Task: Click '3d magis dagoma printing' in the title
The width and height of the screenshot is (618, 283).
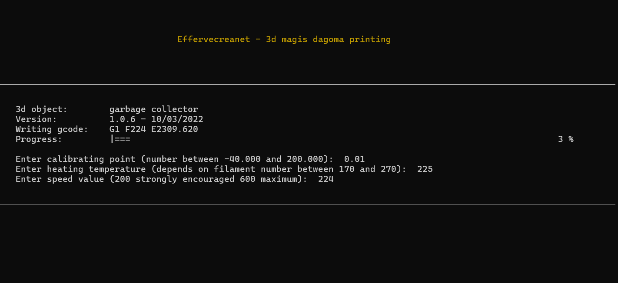Action: [329, 39]
